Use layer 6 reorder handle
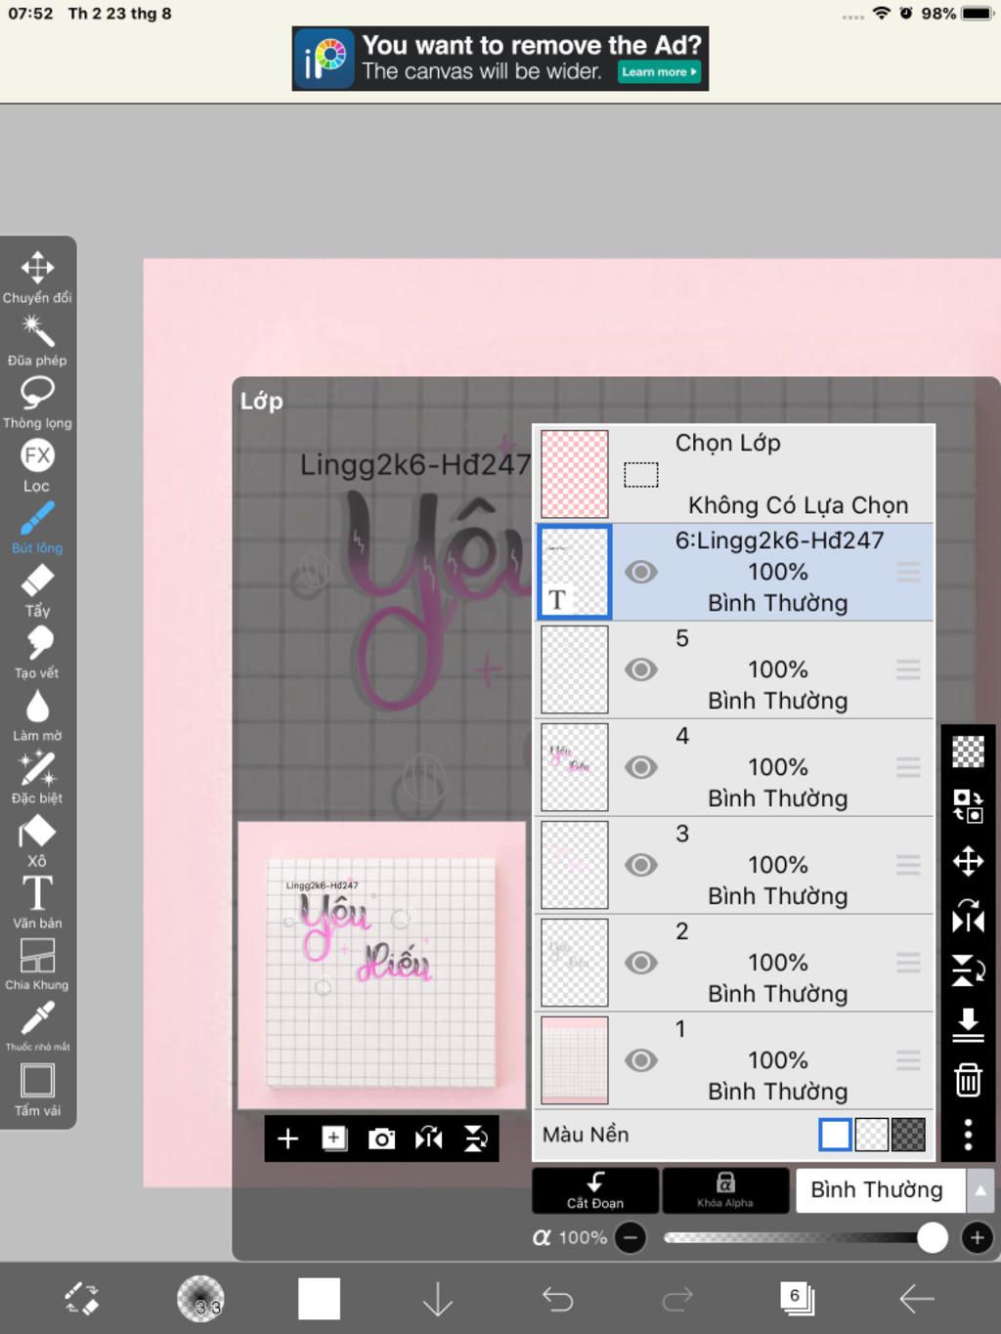 click(x=908, y=572)
